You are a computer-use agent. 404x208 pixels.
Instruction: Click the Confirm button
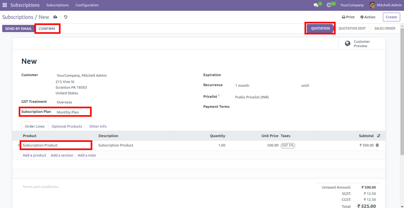coord(47,29)
